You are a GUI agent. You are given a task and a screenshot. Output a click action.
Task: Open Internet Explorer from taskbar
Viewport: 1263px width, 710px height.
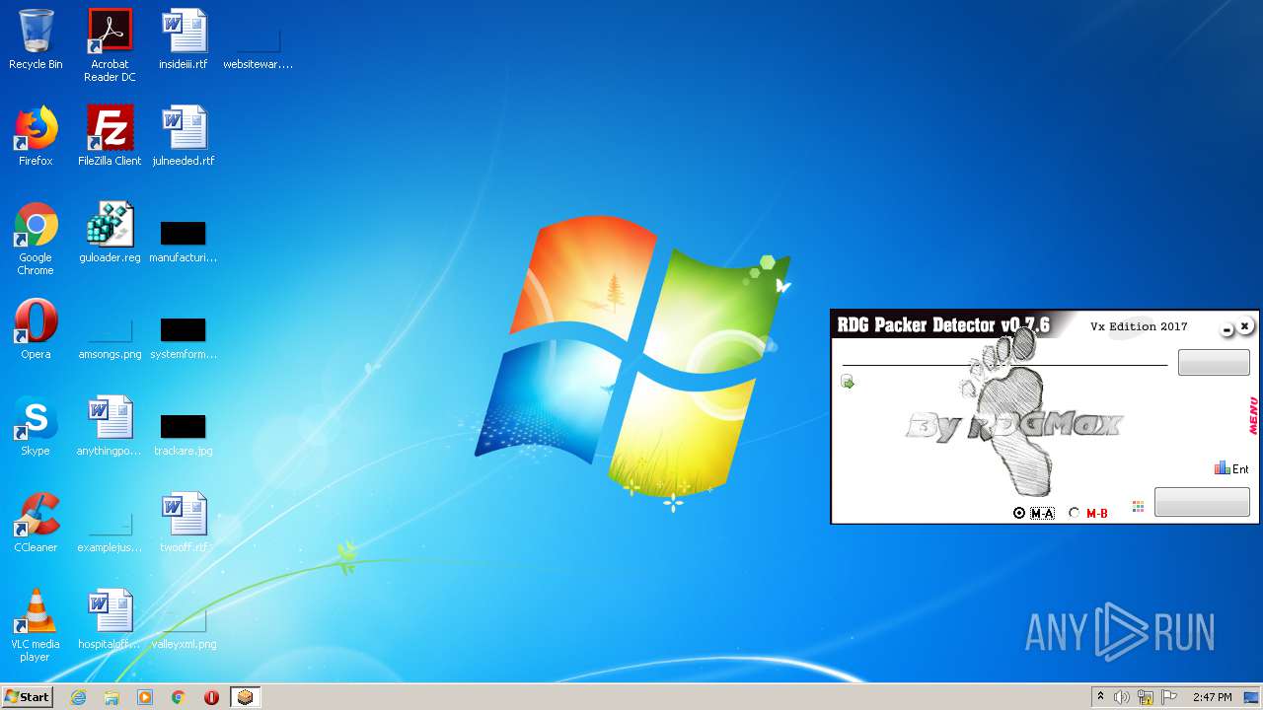tap(78, 697)
